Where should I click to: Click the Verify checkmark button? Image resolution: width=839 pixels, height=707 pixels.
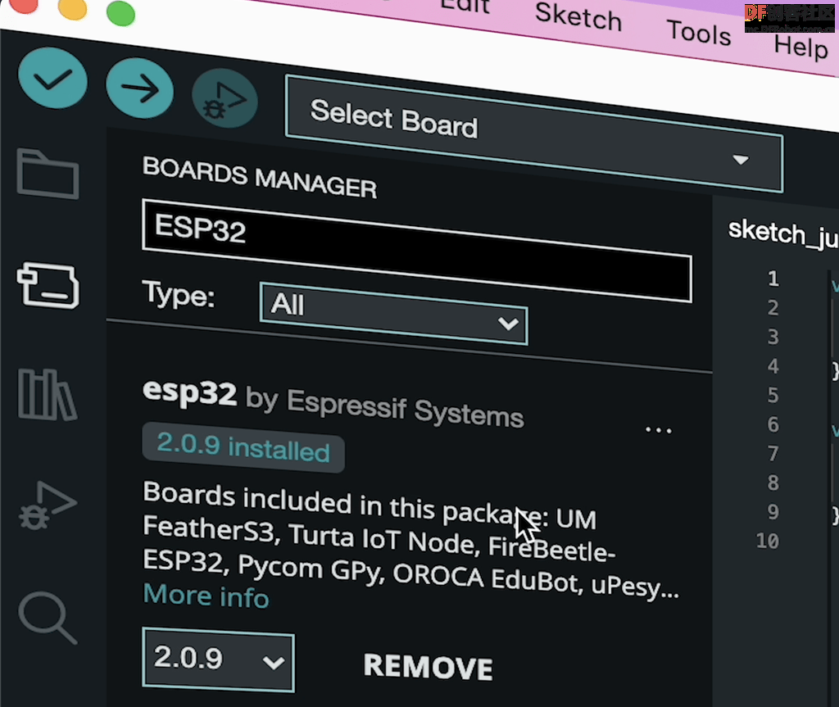[52, 79]
